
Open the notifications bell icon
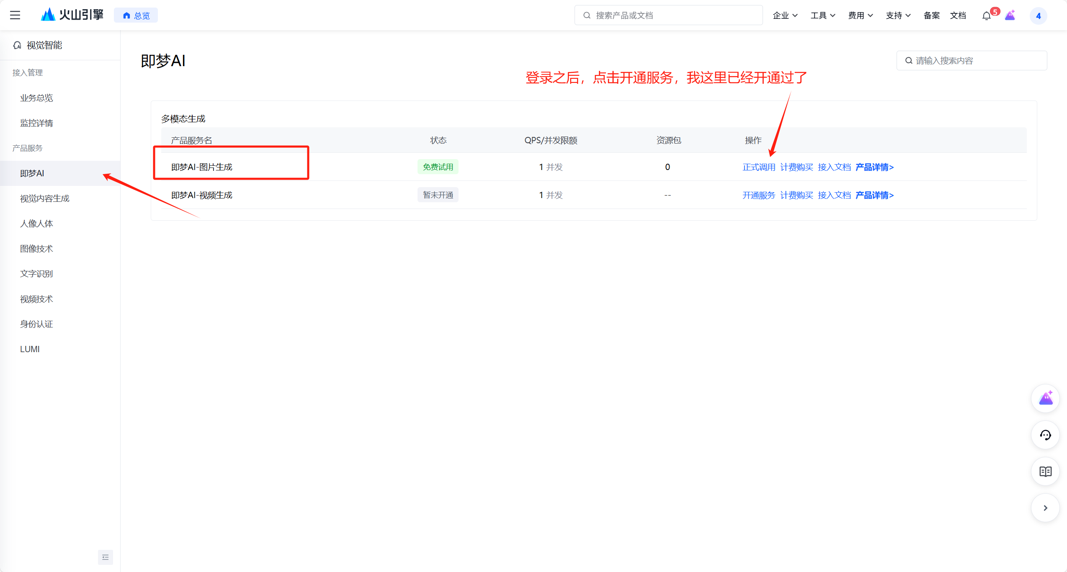coord(987,16)
